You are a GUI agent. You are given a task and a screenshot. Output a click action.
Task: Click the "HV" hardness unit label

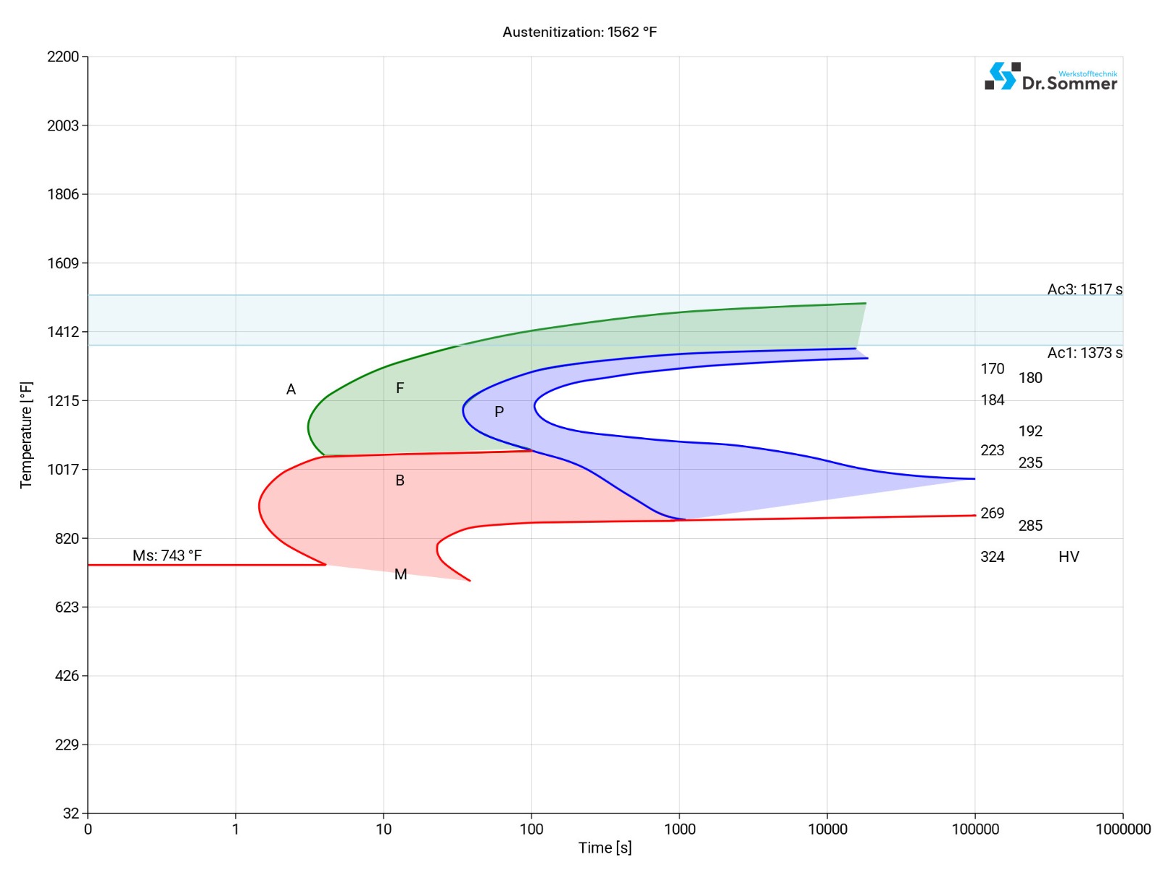(x=1069, y=557)
